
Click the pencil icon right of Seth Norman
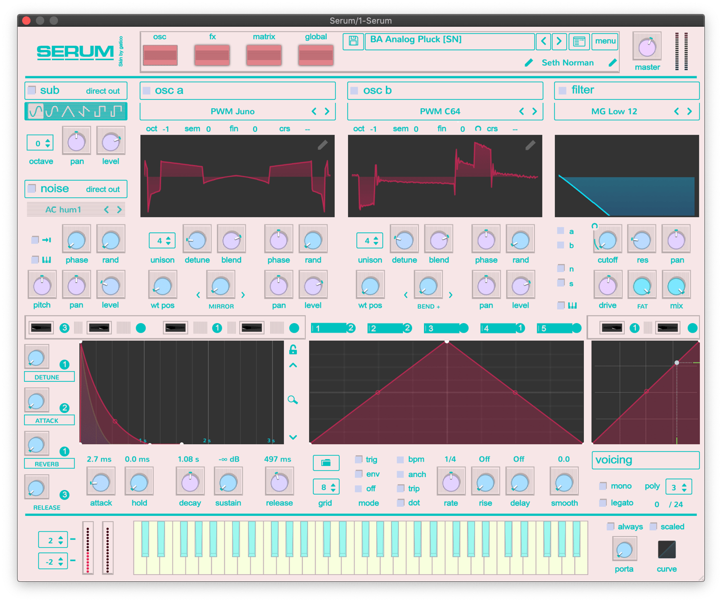point(613,63)
